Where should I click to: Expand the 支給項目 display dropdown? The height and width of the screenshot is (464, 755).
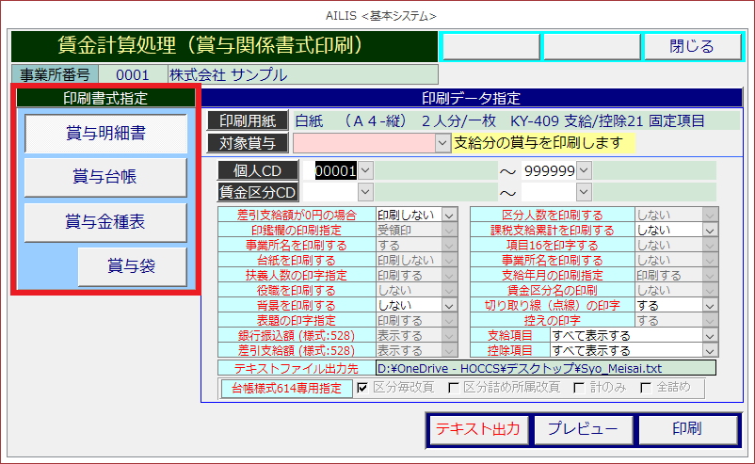[709, 336]
